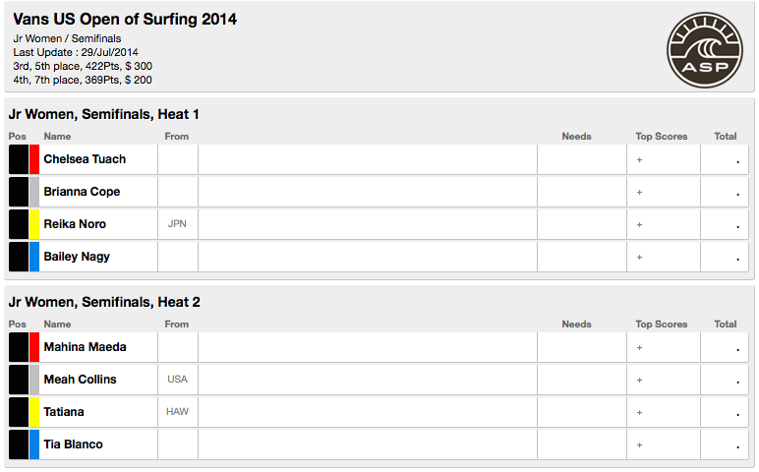Click Tia Blanco's blue jersey swatch
The height and width of the screenshot is (472, 759).
34,444
